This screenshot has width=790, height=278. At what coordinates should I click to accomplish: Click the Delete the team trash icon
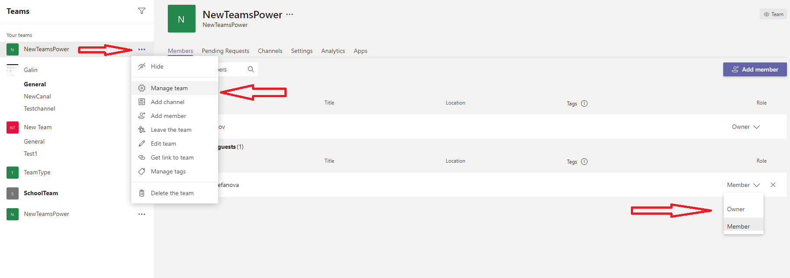[142, 193]
